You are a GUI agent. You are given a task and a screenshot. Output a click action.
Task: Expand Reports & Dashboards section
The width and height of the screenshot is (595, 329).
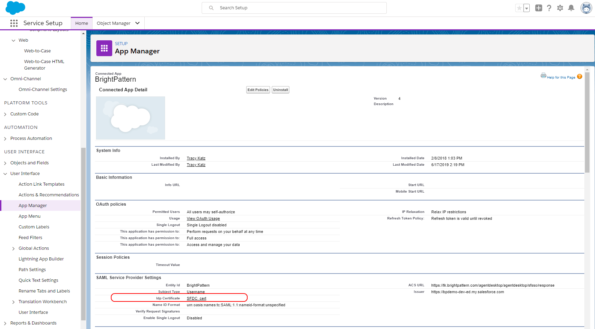click(x=5, y=323)
